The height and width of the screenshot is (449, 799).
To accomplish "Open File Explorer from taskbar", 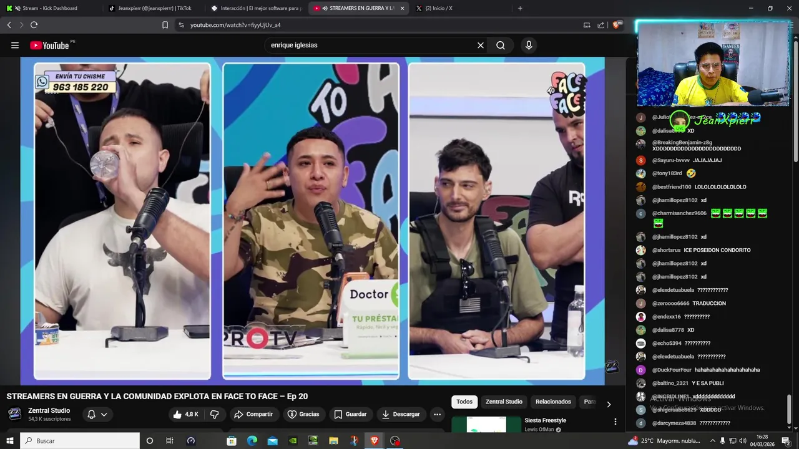I will [x=333, y=440].
